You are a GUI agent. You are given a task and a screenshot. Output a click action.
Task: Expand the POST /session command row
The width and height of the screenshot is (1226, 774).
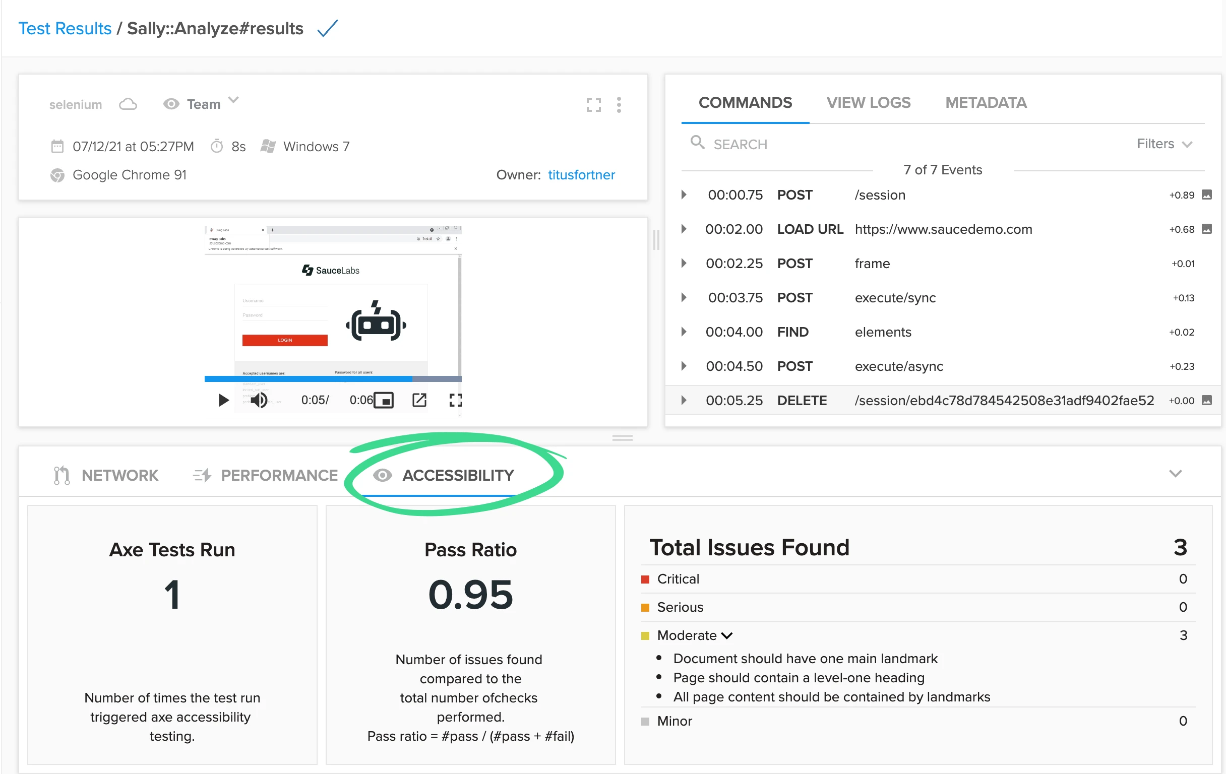tap(684, 195)
